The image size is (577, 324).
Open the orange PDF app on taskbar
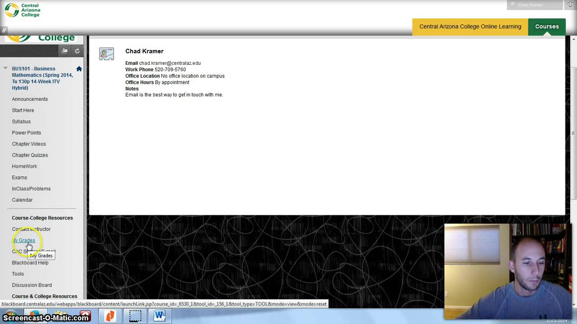(110, 316)
